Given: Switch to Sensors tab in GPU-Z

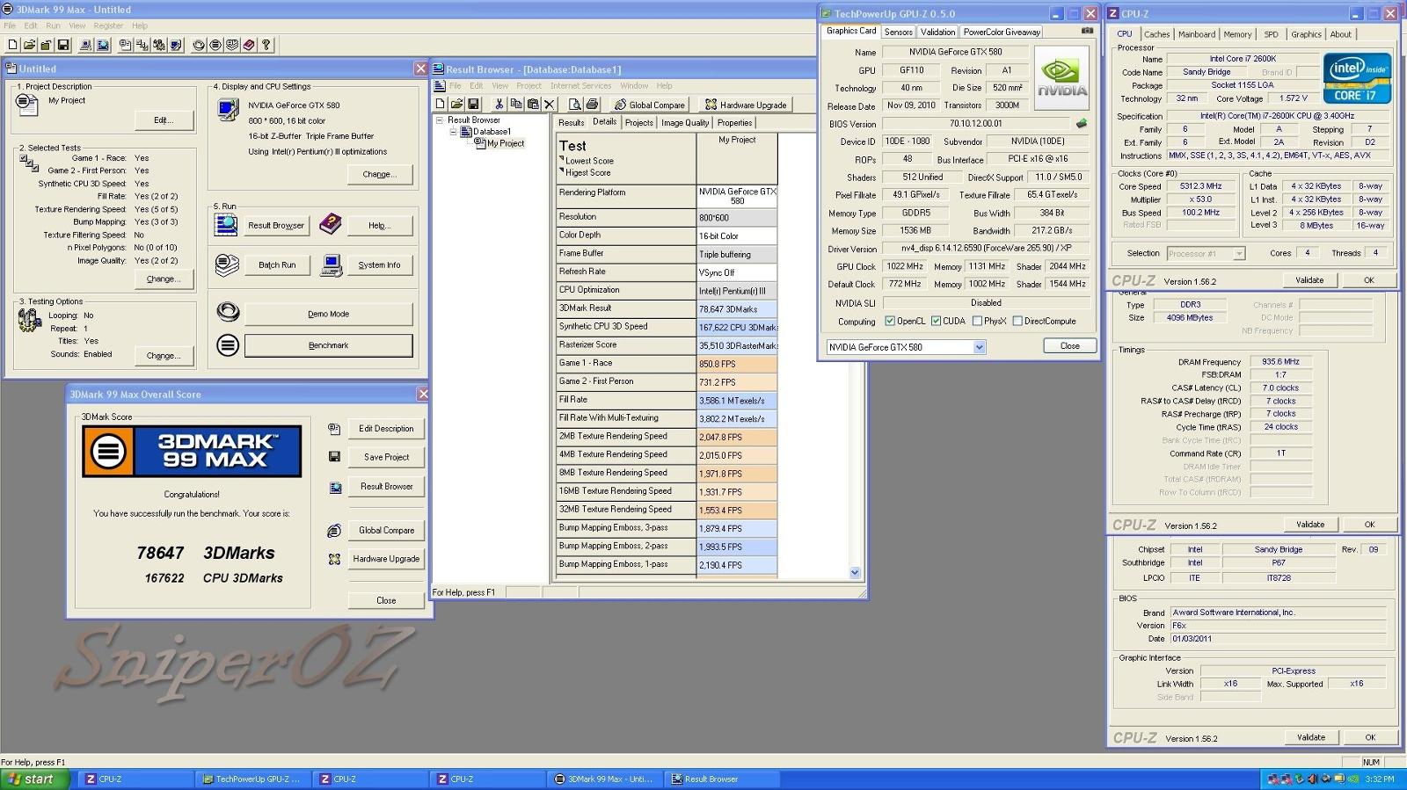Looking at the screenshot, I should (898, 32).
